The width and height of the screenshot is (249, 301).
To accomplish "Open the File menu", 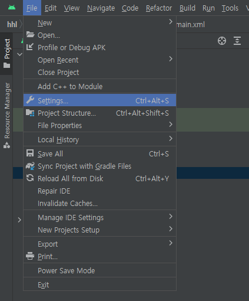I will [32, 8].
